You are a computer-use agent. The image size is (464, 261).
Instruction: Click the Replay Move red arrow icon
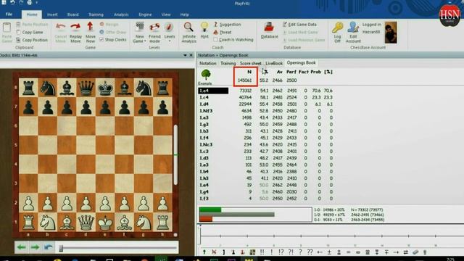75,28
